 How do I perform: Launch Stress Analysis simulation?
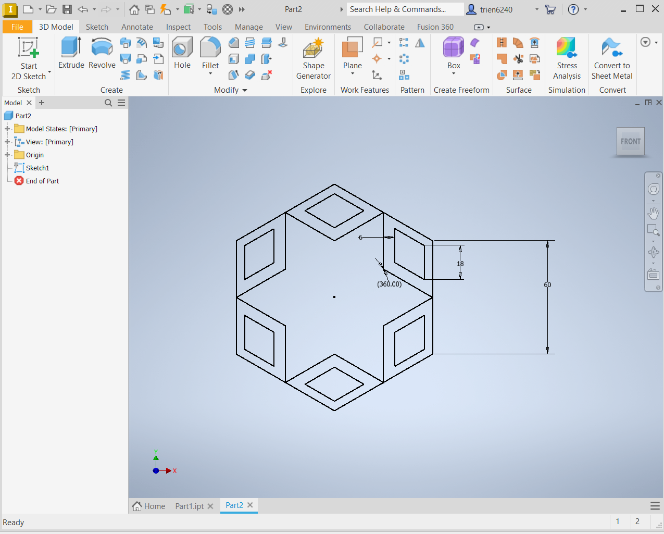[566, 48]
